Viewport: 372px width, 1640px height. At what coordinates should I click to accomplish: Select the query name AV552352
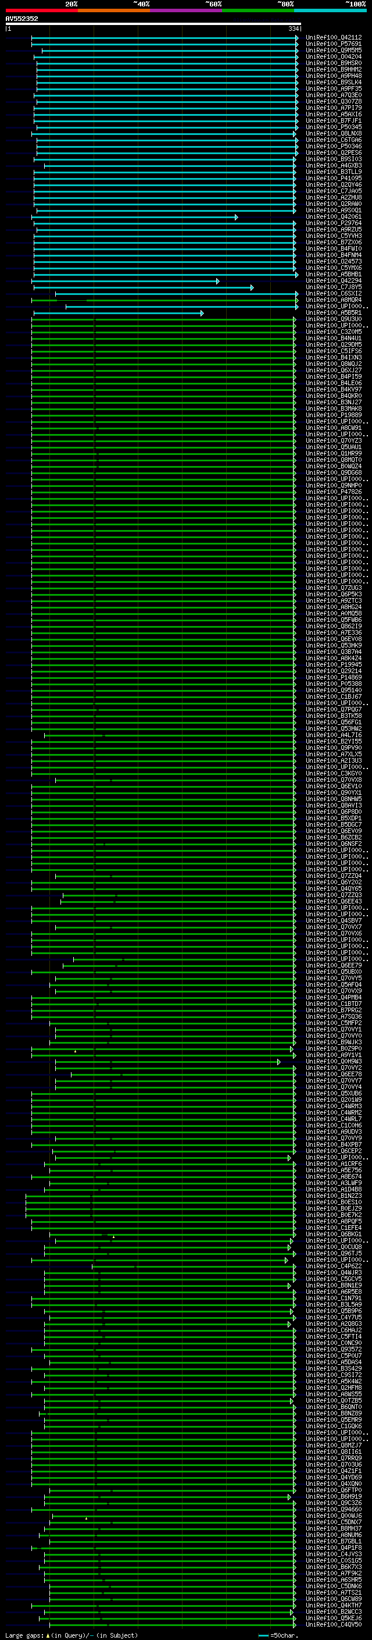[x=22, y=19]
